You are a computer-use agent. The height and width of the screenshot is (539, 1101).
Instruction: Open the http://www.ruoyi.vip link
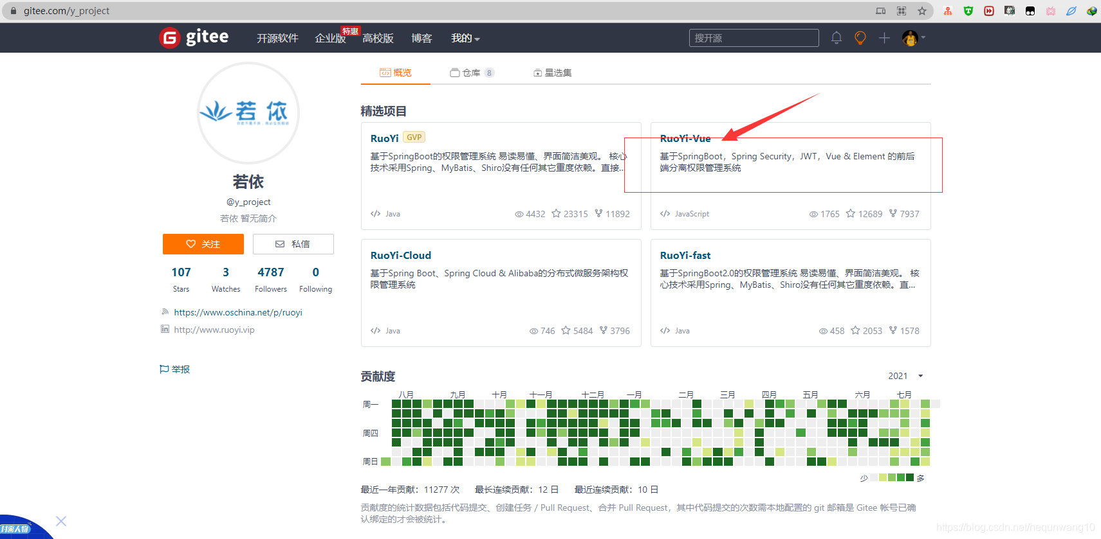214,330
